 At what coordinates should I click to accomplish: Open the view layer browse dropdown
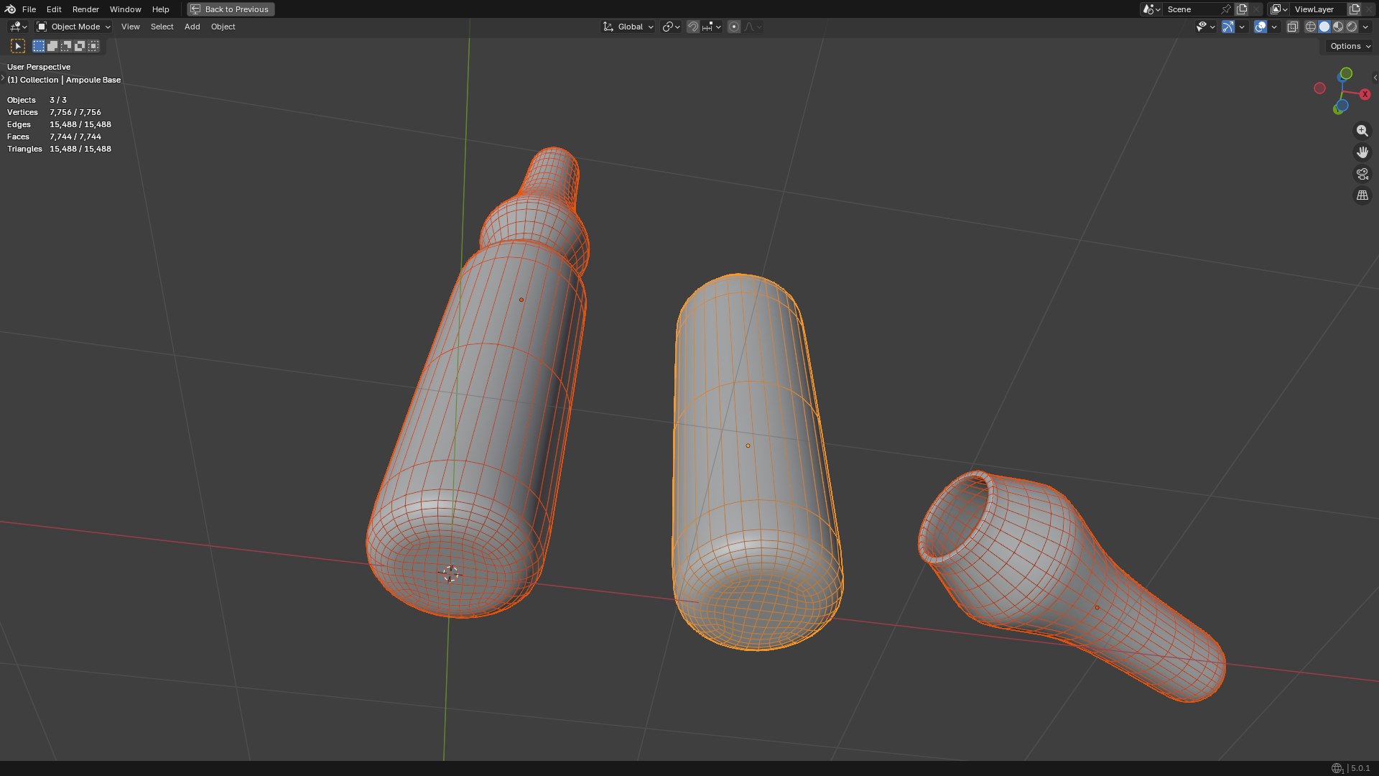(x=1278, y=9)
